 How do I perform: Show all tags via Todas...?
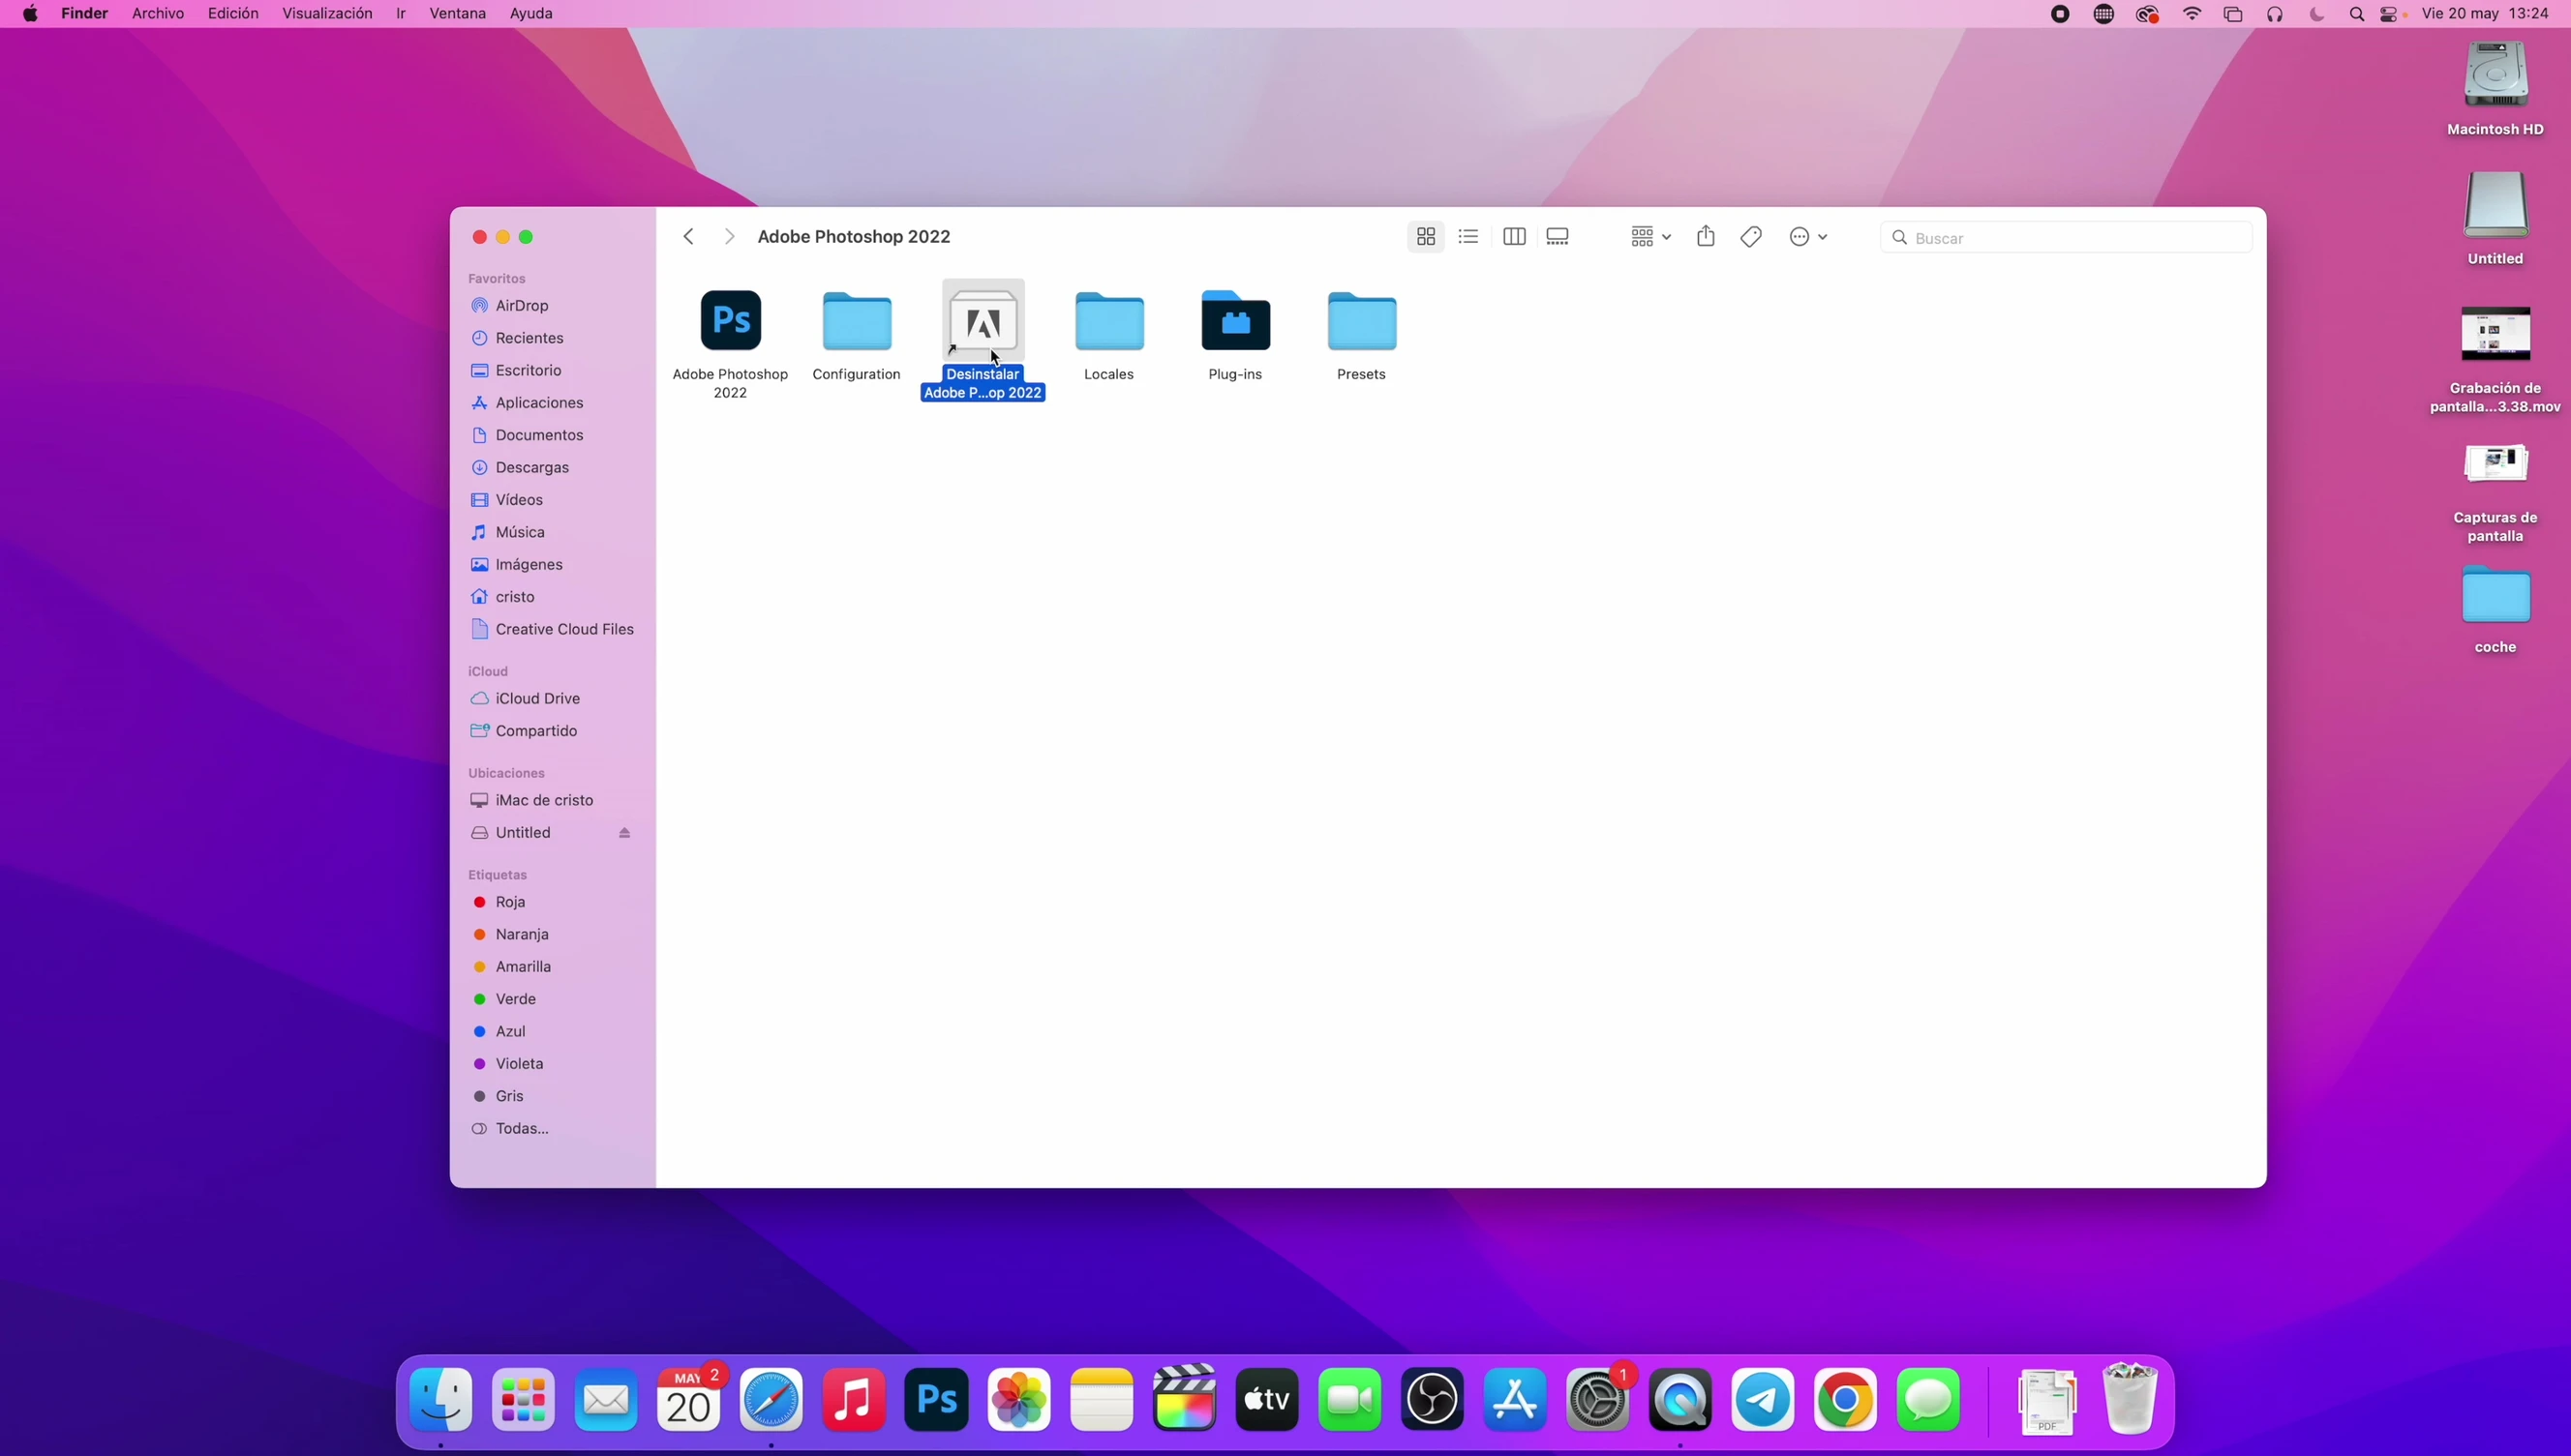(552, 1128)
